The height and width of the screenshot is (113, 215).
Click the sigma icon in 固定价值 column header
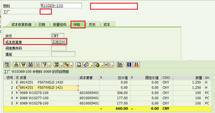coord(132,77)
